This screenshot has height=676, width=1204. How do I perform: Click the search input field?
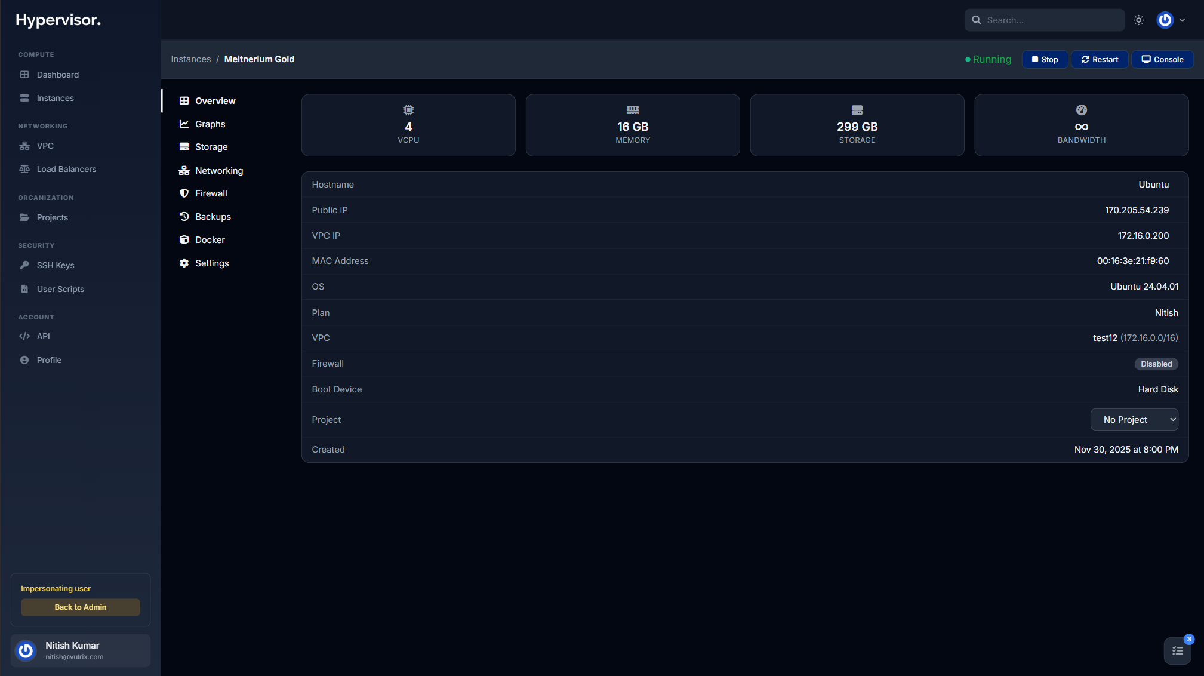1051,20
